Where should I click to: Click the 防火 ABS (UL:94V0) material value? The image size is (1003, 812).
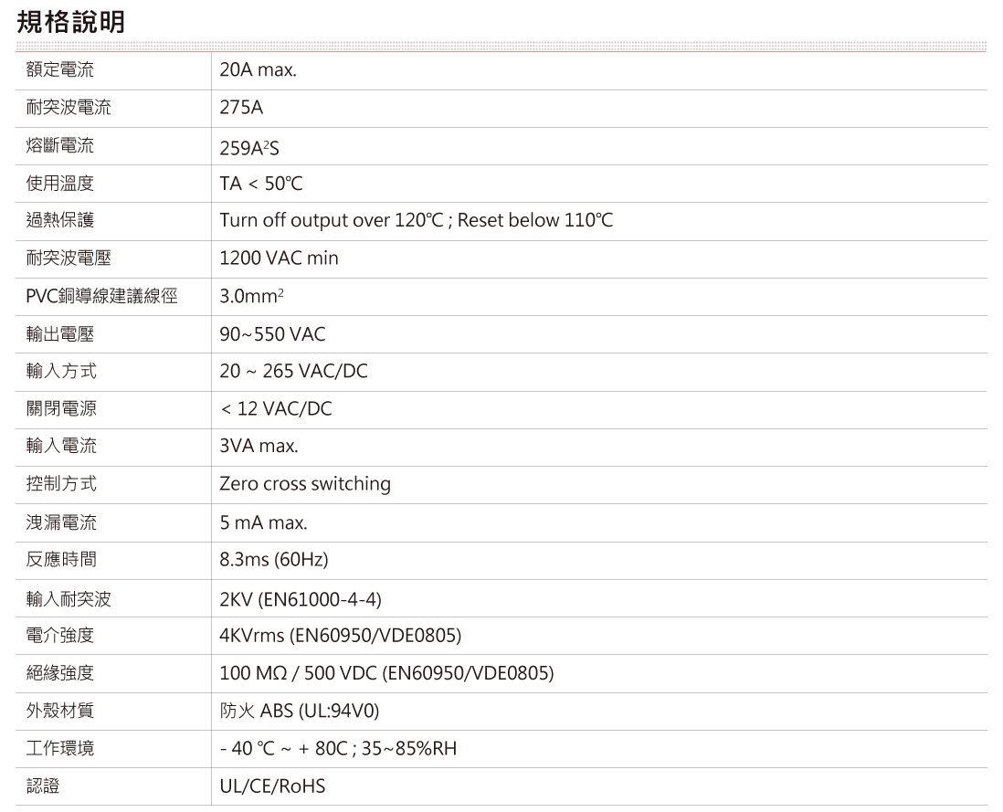tap(299, 712)
